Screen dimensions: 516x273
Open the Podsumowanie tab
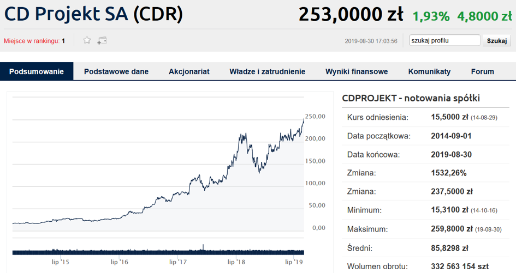click(37, 71)
